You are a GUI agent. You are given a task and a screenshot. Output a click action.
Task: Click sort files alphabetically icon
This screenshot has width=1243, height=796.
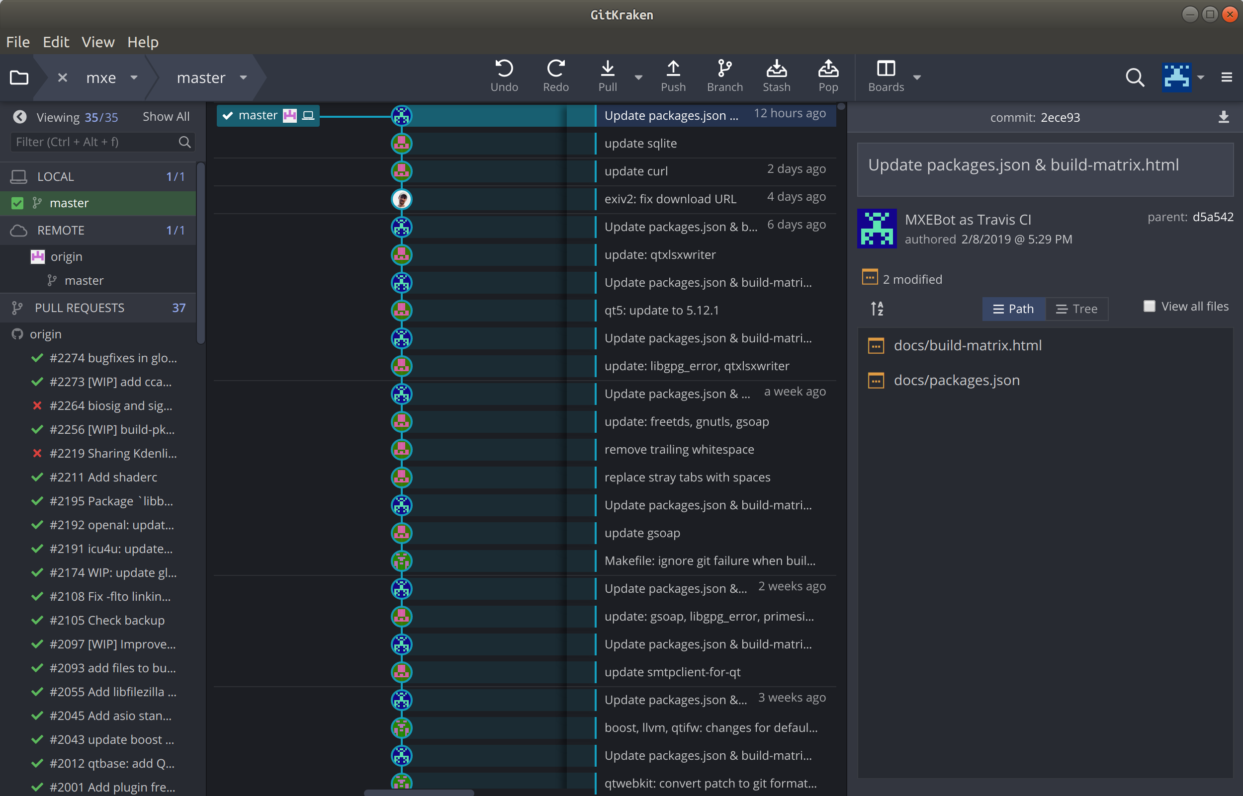click(x=877, y=309)
